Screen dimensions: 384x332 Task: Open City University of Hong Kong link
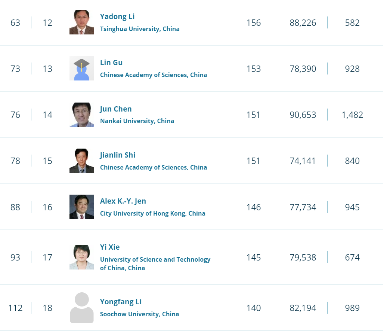click(152, 213)
